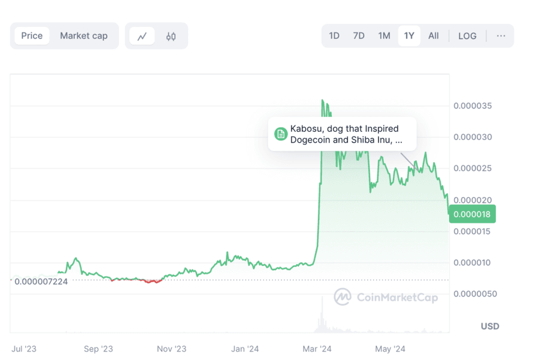539x363 pixels.
Task: Switch chart type to candlesticks
Action: pos(171,36)
